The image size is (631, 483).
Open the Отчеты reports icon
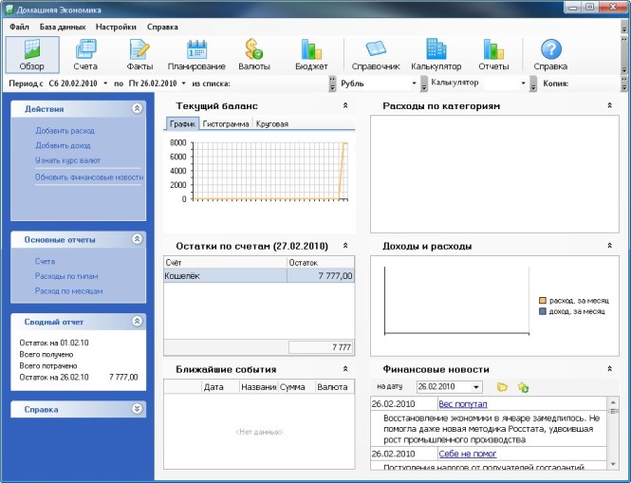tap(492, 55)
